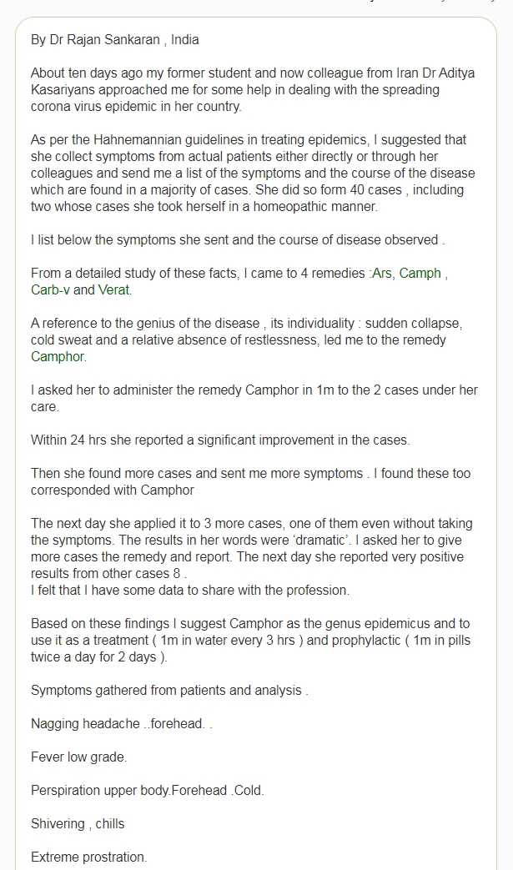Click the line 'Within 24 hrs she reported'
This screenshot has height=870, width=513.
tap(220, 440)
